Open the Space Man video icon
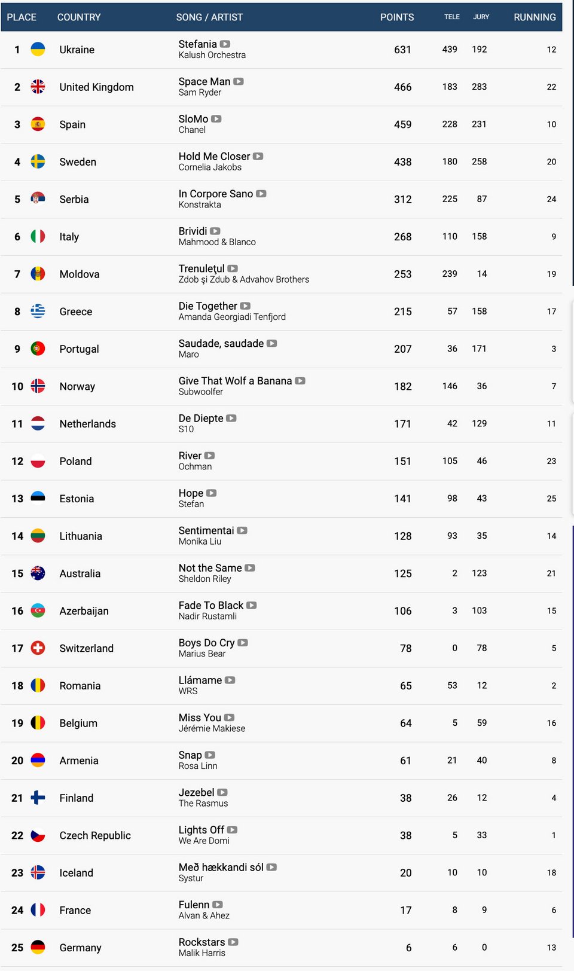 click(x=238, y=81)
